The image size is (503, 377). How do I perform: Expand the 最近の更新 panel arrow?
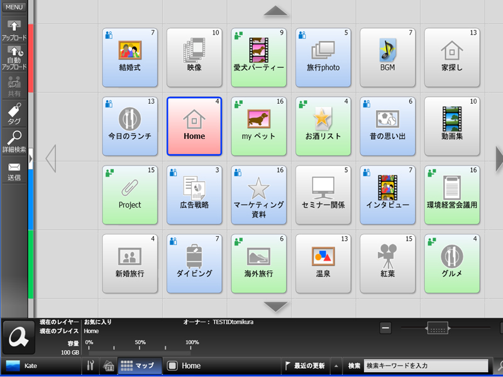[336, 365]
